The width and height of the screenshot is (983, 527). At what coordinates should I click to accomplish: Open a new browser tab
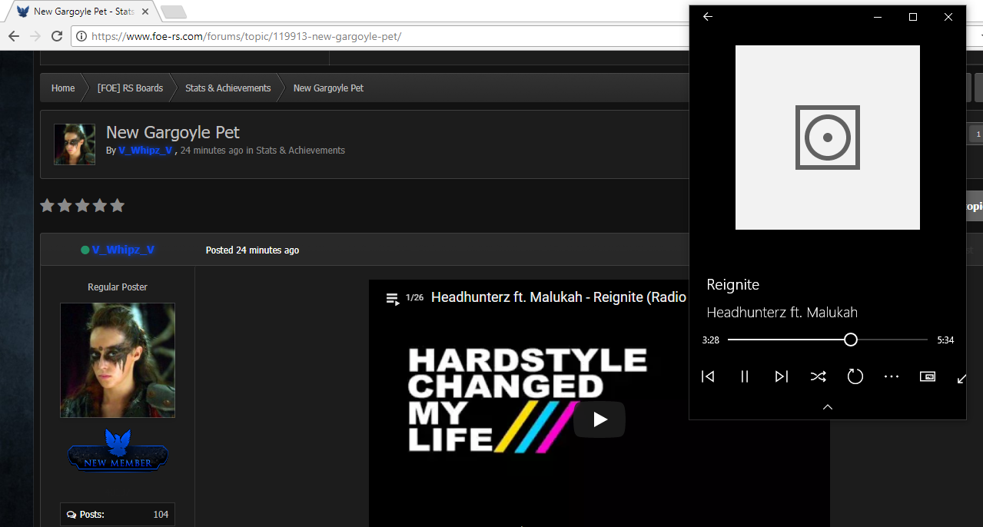click(174, 12)
